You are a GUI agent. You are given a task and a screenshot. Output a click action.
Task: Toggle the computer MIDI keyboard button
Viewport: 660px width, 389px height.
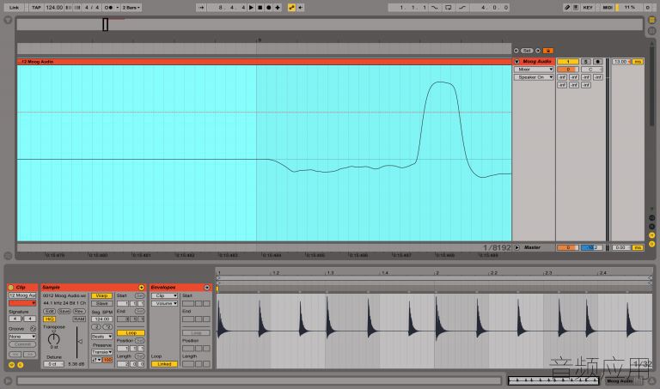(x=576, y=8)
